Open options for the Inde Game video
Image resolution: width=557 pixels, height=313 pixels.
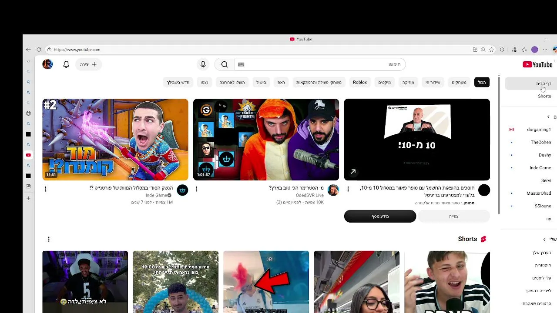pyautogui.click(x=45, y=189)
